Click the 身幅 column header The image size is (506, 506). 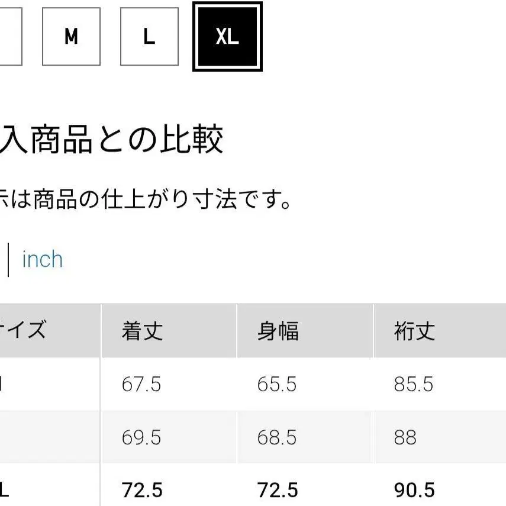(278, 331)
